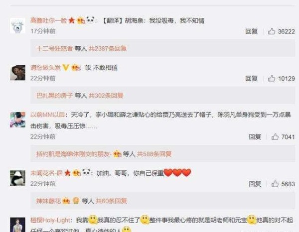This screenshot has width=299, height=232.
Task: Expand the 共2387条回复 reply thread
Action: tap(108, 49)
